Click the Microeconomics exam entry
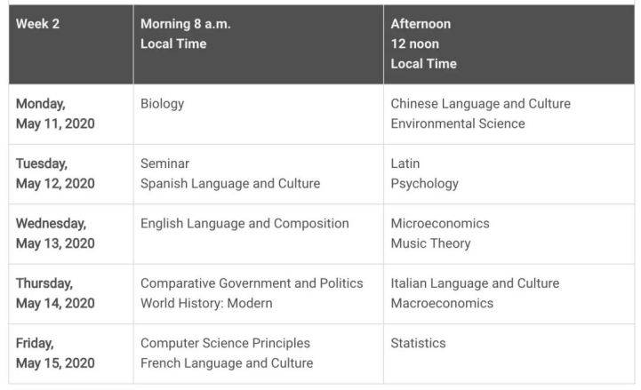 pos(440,223)
